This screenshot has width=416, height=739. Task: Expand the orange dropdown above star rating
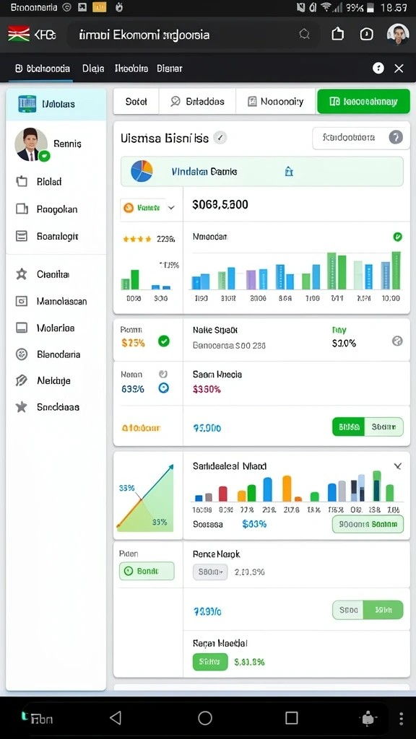tap(149, 207)
